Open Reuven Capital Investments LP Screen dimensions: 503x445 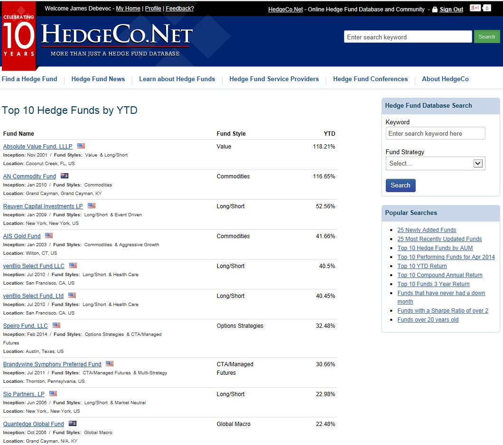click(x=43, y=206)
